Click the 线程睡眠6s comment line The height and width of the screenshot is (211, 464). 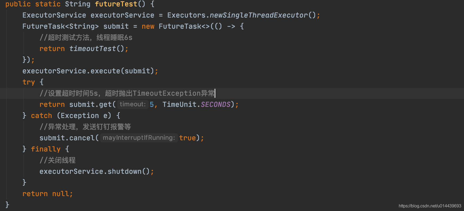pyautogui.click(x=86, y=37)
